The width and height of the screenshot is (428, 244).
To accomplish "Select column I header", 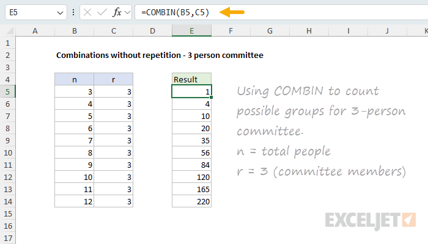I will [349, 30].
